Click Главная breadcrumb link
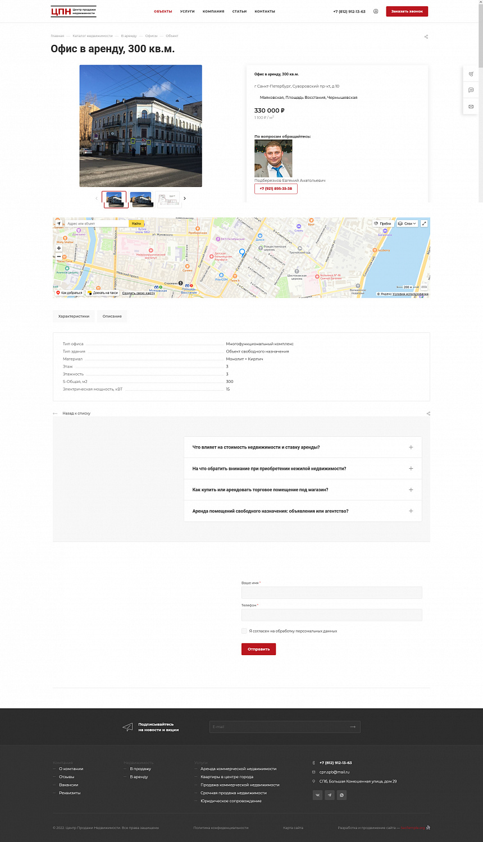This screenshot has height=842, width=483. click(x=57, y=36)
